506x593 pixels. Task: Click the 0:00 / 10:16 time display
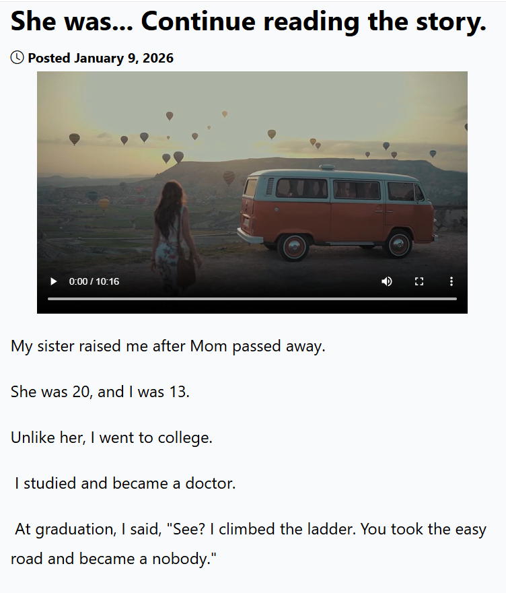point(94,281)
